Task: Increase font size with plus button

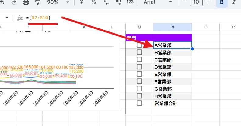Action: pyautogui.click(x=208, y=2)
